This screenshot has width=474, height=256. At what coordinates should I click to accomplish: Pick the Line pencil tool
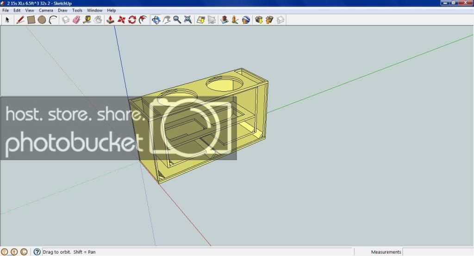[20, 20]
